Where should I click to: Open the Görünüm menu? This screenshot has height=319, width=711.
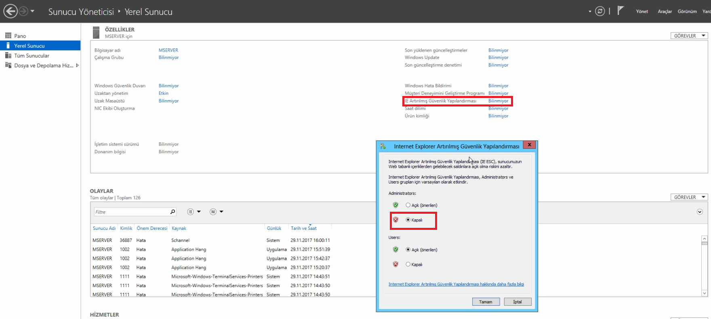coord(687,11)
